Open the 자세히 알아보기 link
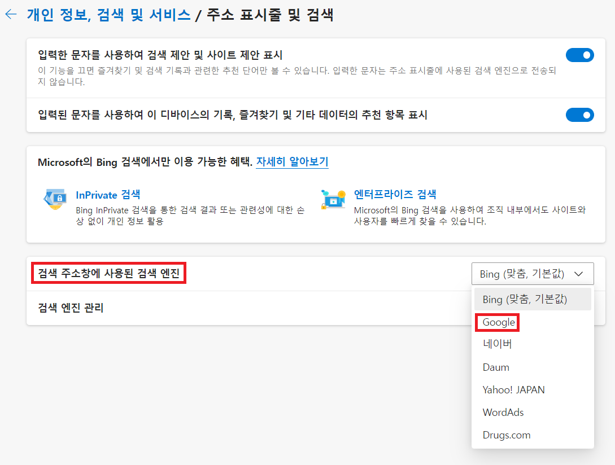 (292, 161)
